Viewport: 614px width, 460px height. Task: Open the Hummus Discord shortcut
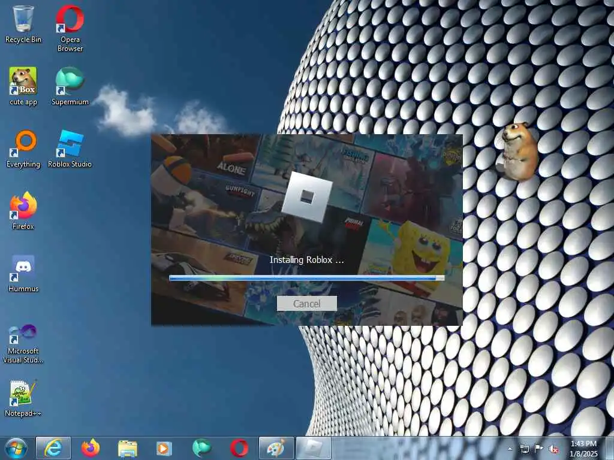[23, 273]
